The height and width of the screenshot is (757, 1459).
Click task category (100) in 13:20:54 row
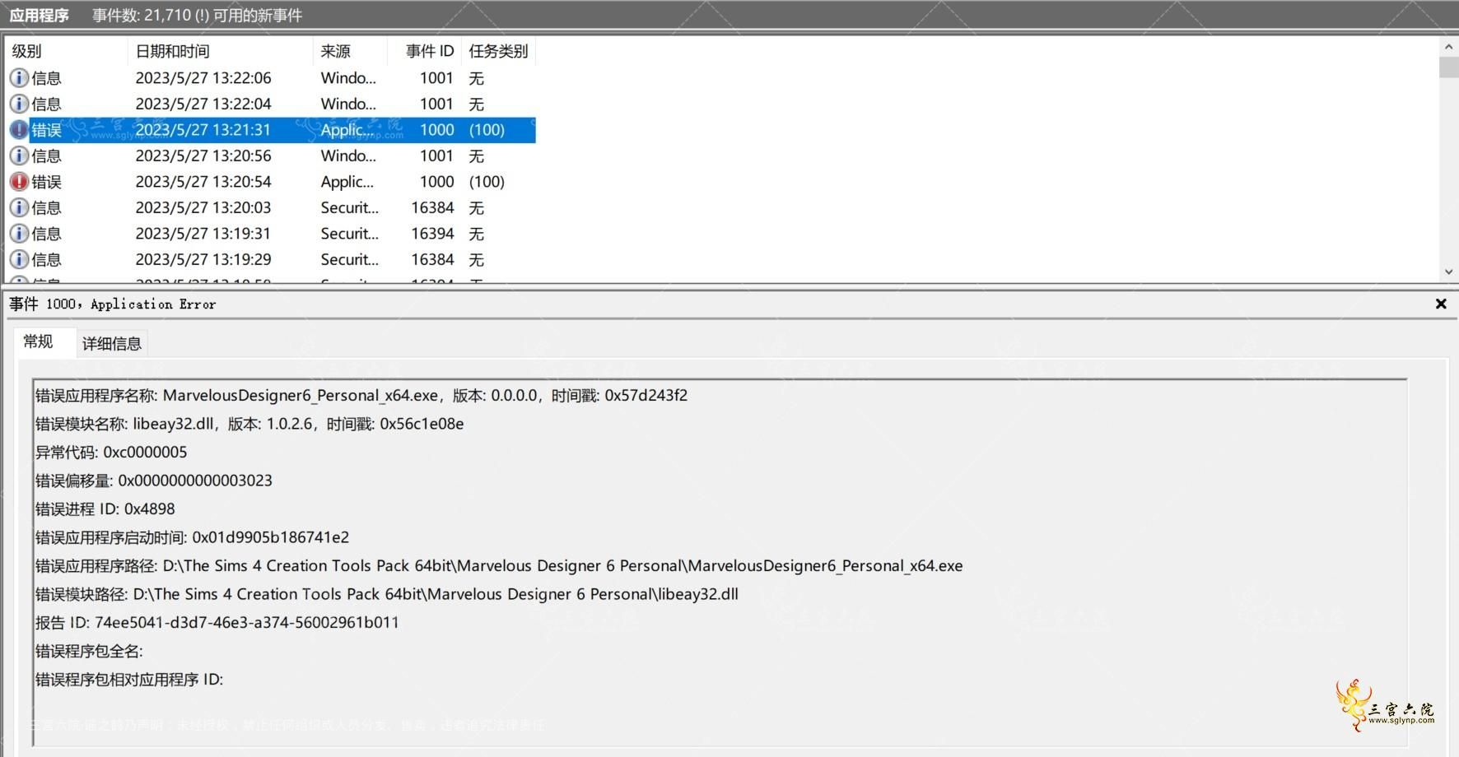click(x=487, y=182)
